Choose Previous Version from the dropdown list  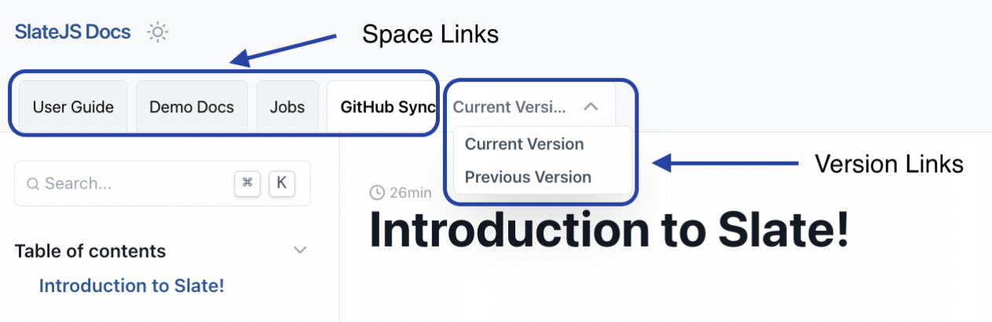pyautogui.click(x=528, y=177)
